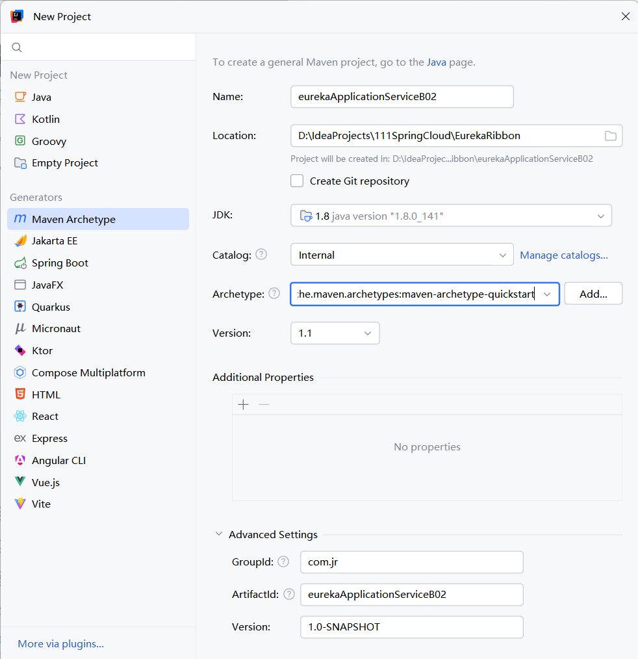Image resolution: width=638 pixels, height=659 pixels.
Task: Open Catalog help question mark
Action: click(x=261, y=254)
